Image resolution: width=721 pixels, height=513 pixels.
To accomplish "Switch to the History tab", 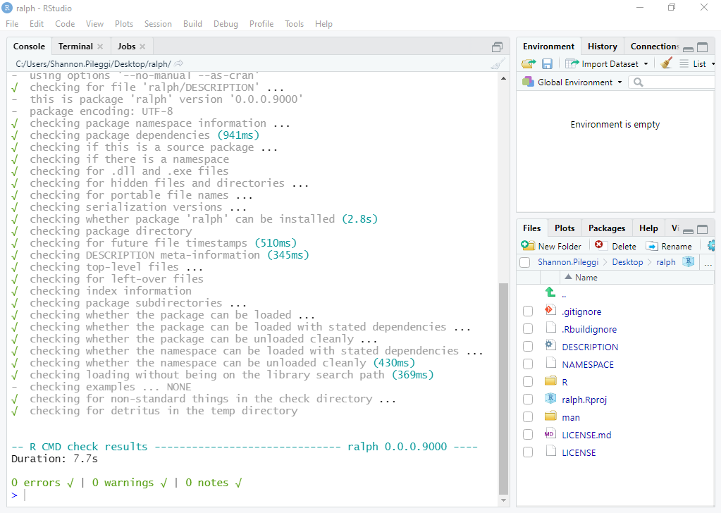I will pos(603,47).
